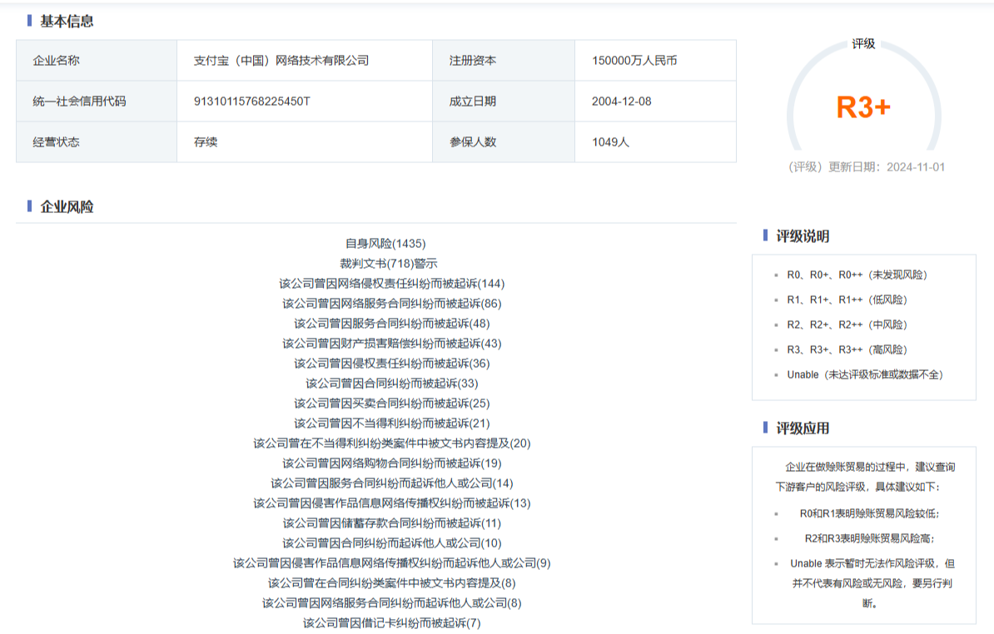Click the 基本信息 section heading
The width and height of the screenshot is (994, 634).
point(67,21)
